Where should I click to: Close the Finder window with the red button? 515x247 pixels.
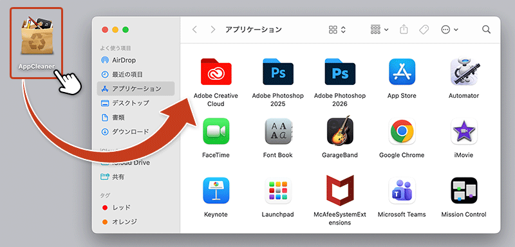[105, 30]
